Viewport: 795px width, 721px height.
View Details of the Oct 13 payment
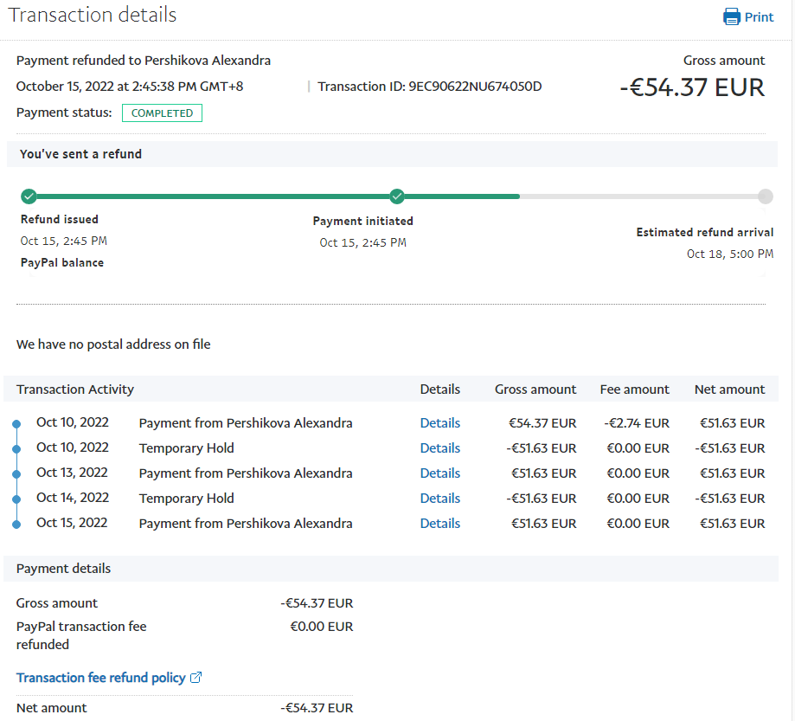click(439, 473)
